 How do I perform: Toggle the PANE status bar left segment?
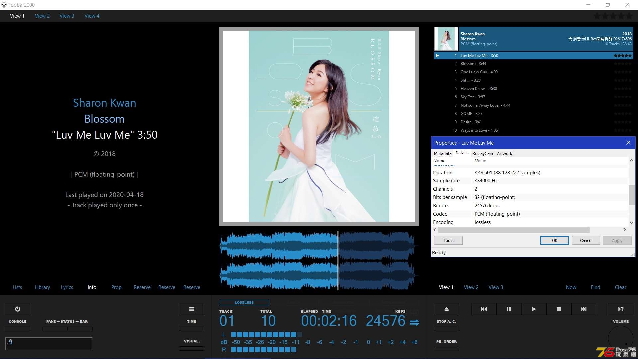point(55,329)
